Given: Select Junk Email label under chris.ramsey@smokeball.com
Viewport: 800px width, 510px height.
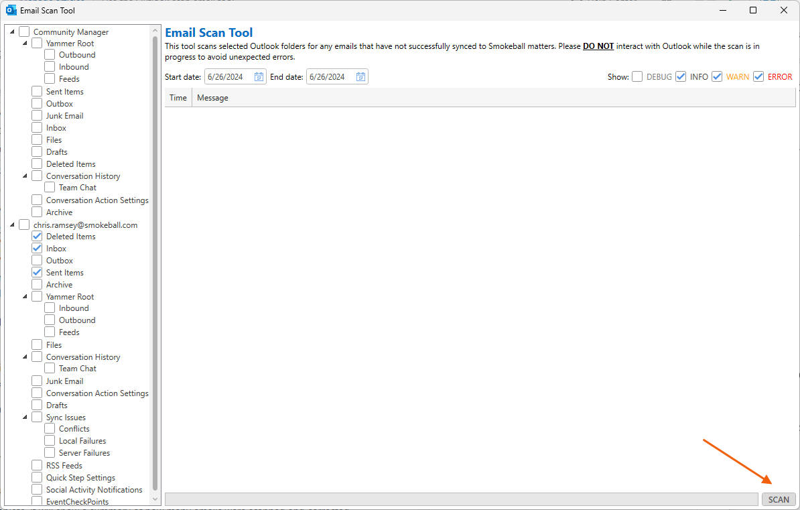Looking at the screenshot, I should [x=65, y=381].
